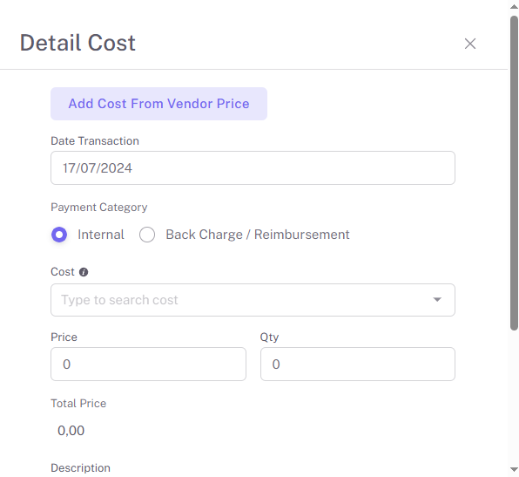Click the vertical scrollbar thumb
The width and height of the screenshot is (519, 477).
(514, 173)
